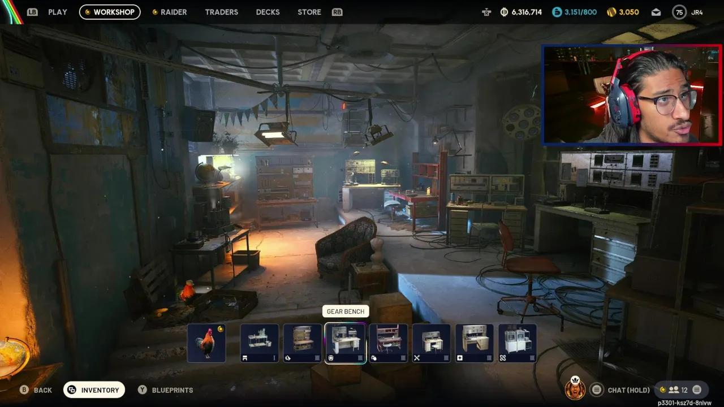This screenshot has width=724, height=407.
Task: Click the CHAT (HOLD) label
Action: tap(629, 390)
